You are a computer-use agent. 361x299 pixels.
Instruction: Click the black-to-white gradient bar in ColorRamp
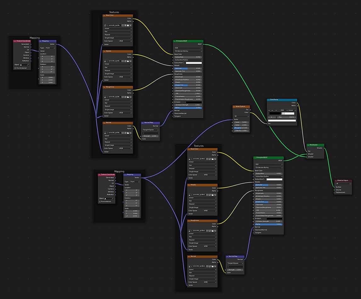coord(282,114)
